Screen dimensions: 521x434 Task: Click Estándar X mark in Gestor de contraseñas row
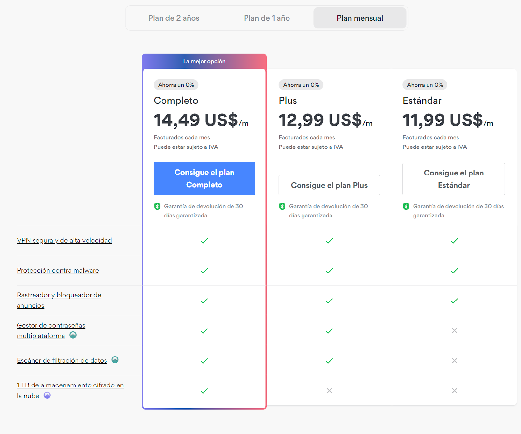(x=455, y=330)
